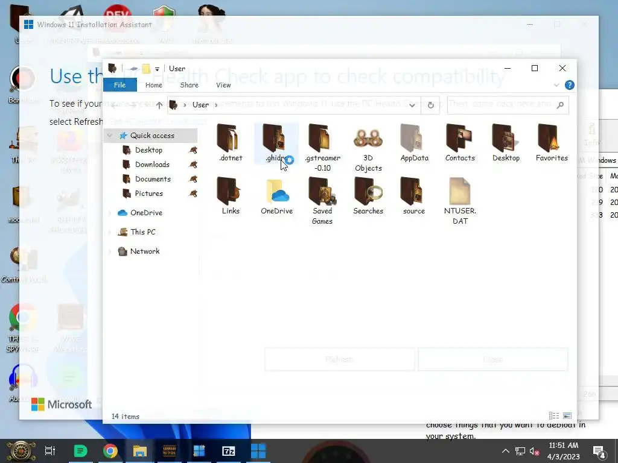Viewport: 618px width, 463px height.
Task: Open 7-Zip from the taskbar
Action: click(x=229, y=451)
